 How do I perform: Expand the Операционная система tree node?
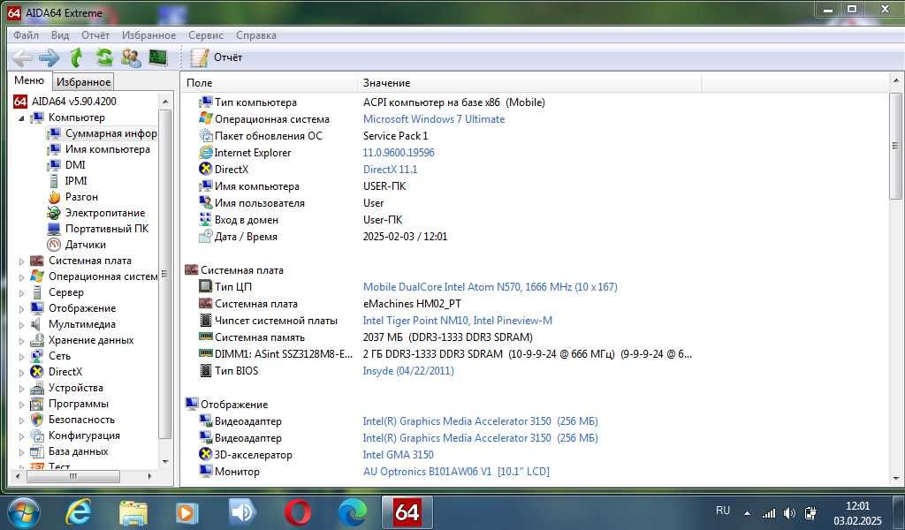(x=21, y=277)
